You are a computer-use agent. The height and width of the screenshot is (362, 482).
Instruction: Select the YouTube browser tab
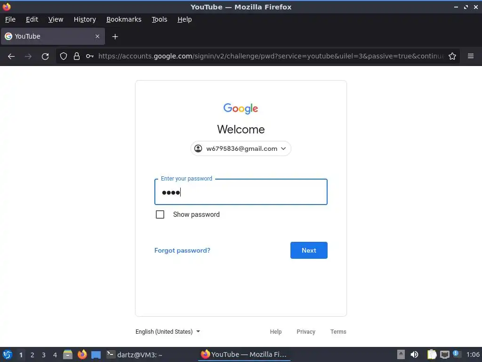coord(53,36)
